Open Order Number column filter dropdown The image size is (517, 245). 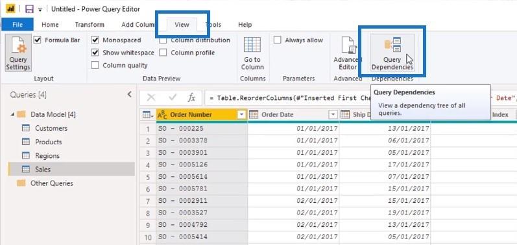(242, 114)
